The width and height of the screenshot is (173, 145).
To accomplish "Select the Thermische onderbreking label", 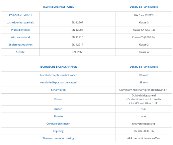I will coord(58,138).
